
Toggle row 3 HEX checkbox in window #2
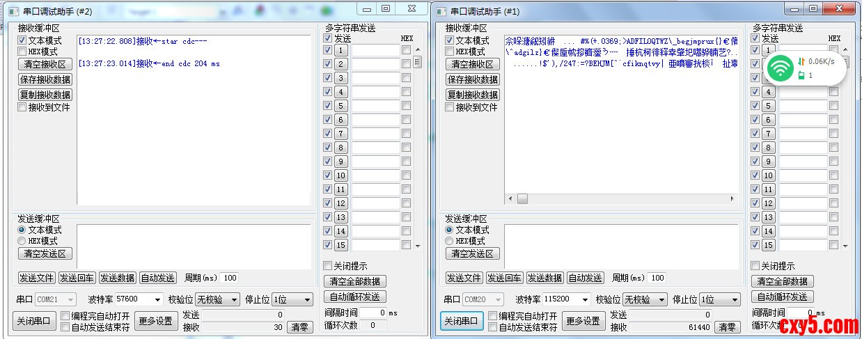point(406,78)
